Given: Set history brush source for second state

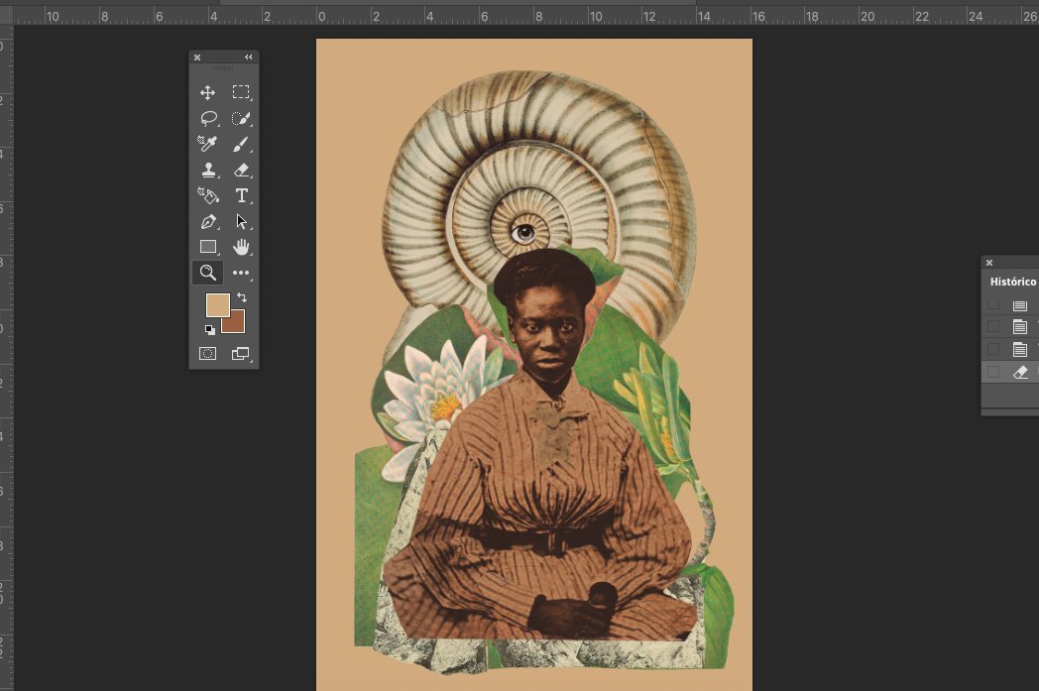Looking at the screenshot, I should 992,326.
